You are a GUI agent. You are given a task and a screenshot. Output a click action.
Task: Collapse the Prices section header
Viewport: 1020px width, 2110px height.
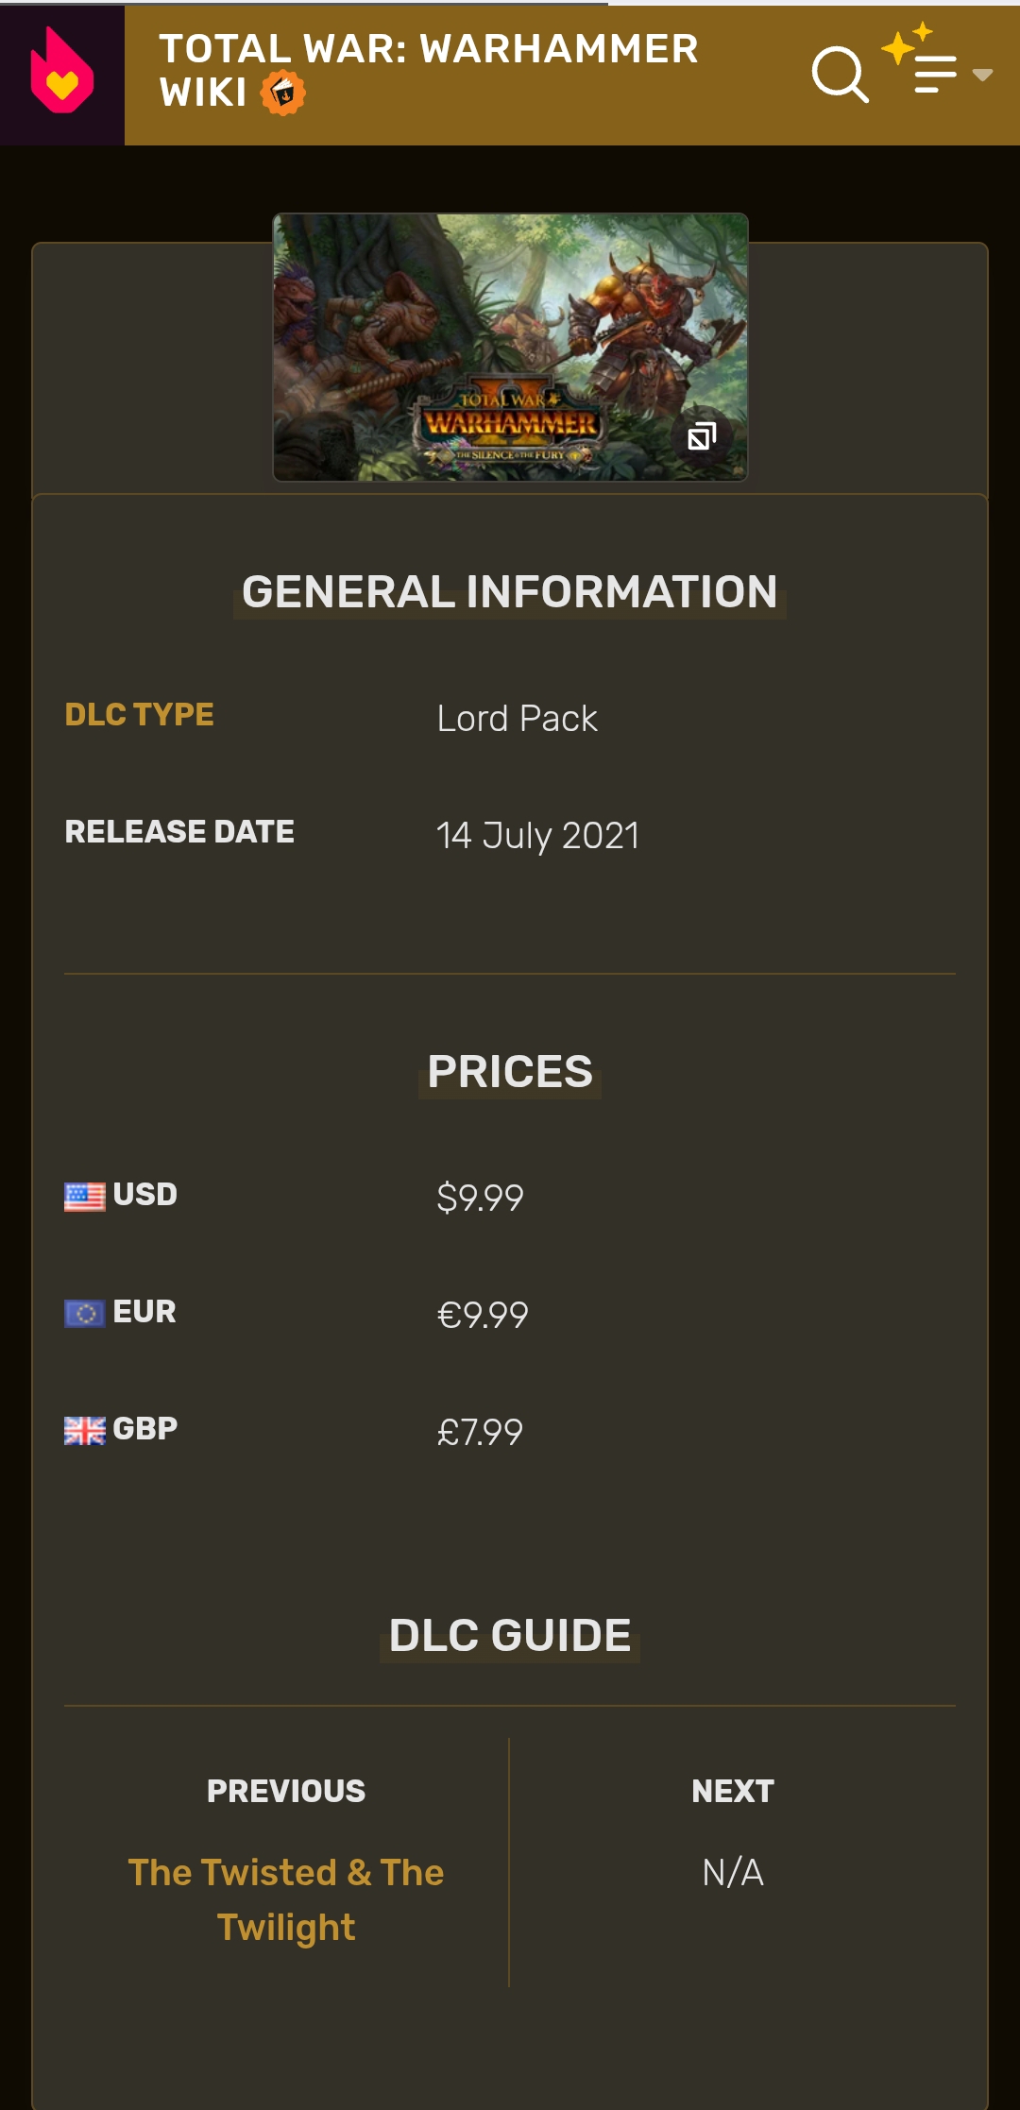510,1072
